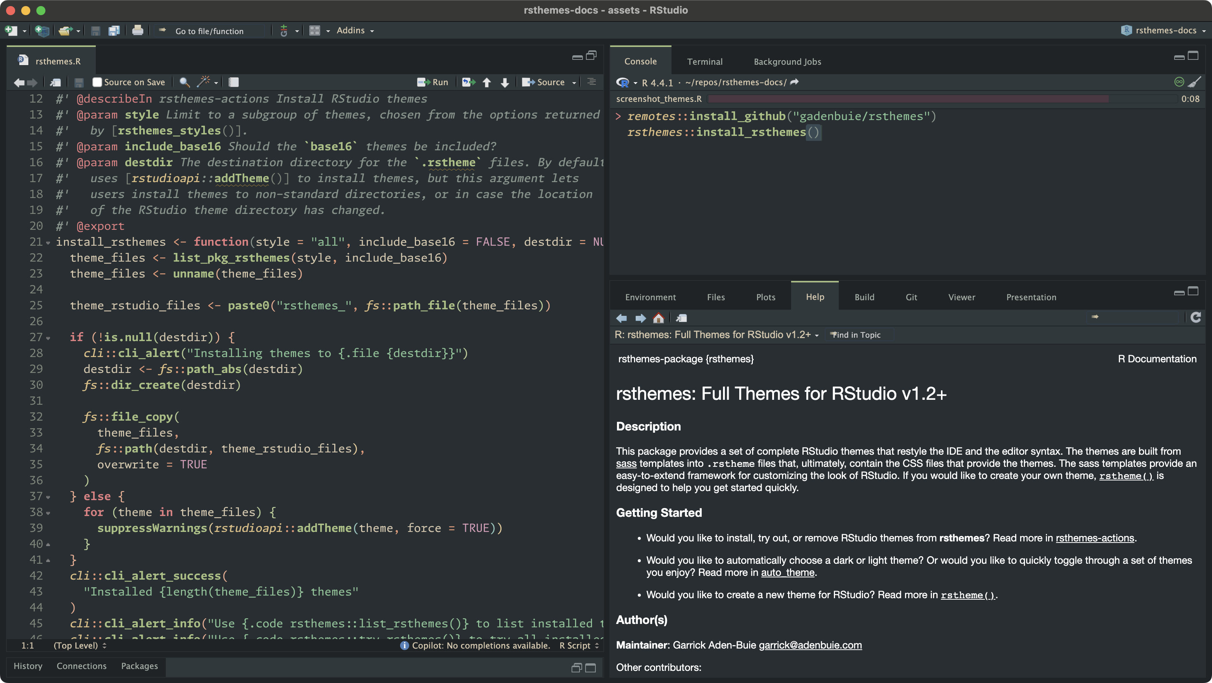
Task: Enable the Source on Save checkbox
Action: (97, 83)
